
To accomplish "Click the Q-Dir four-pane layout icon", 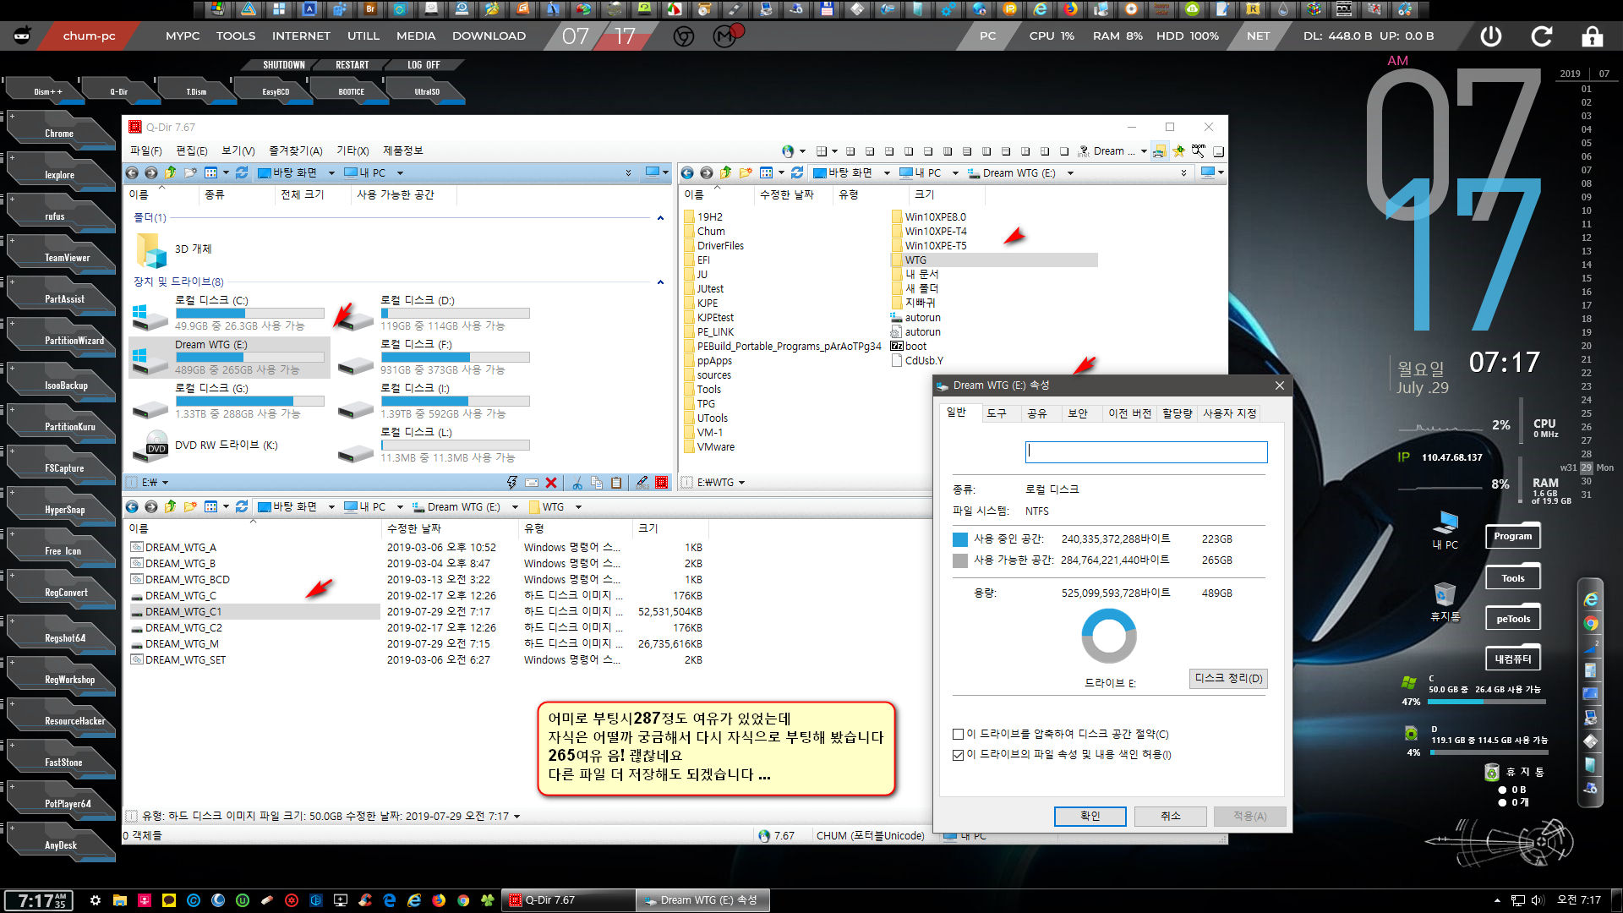I will [x=821, y=151].
